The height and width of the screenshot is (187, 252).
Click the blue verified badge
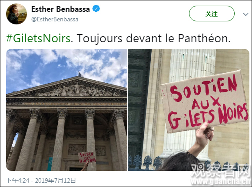pyautogui.click(x=96, y=9)
